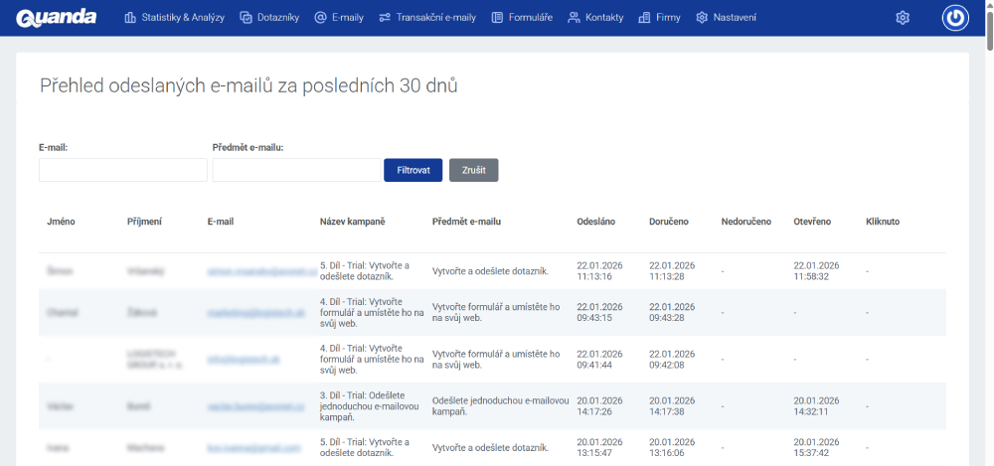Click opened time 20.01.2026 14:32:11
994x466 pixels.
(816, 405)
